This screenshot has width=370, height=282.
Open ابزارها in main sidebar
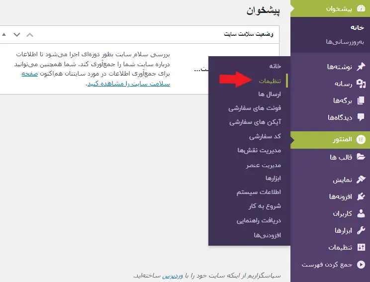point(330,231)
